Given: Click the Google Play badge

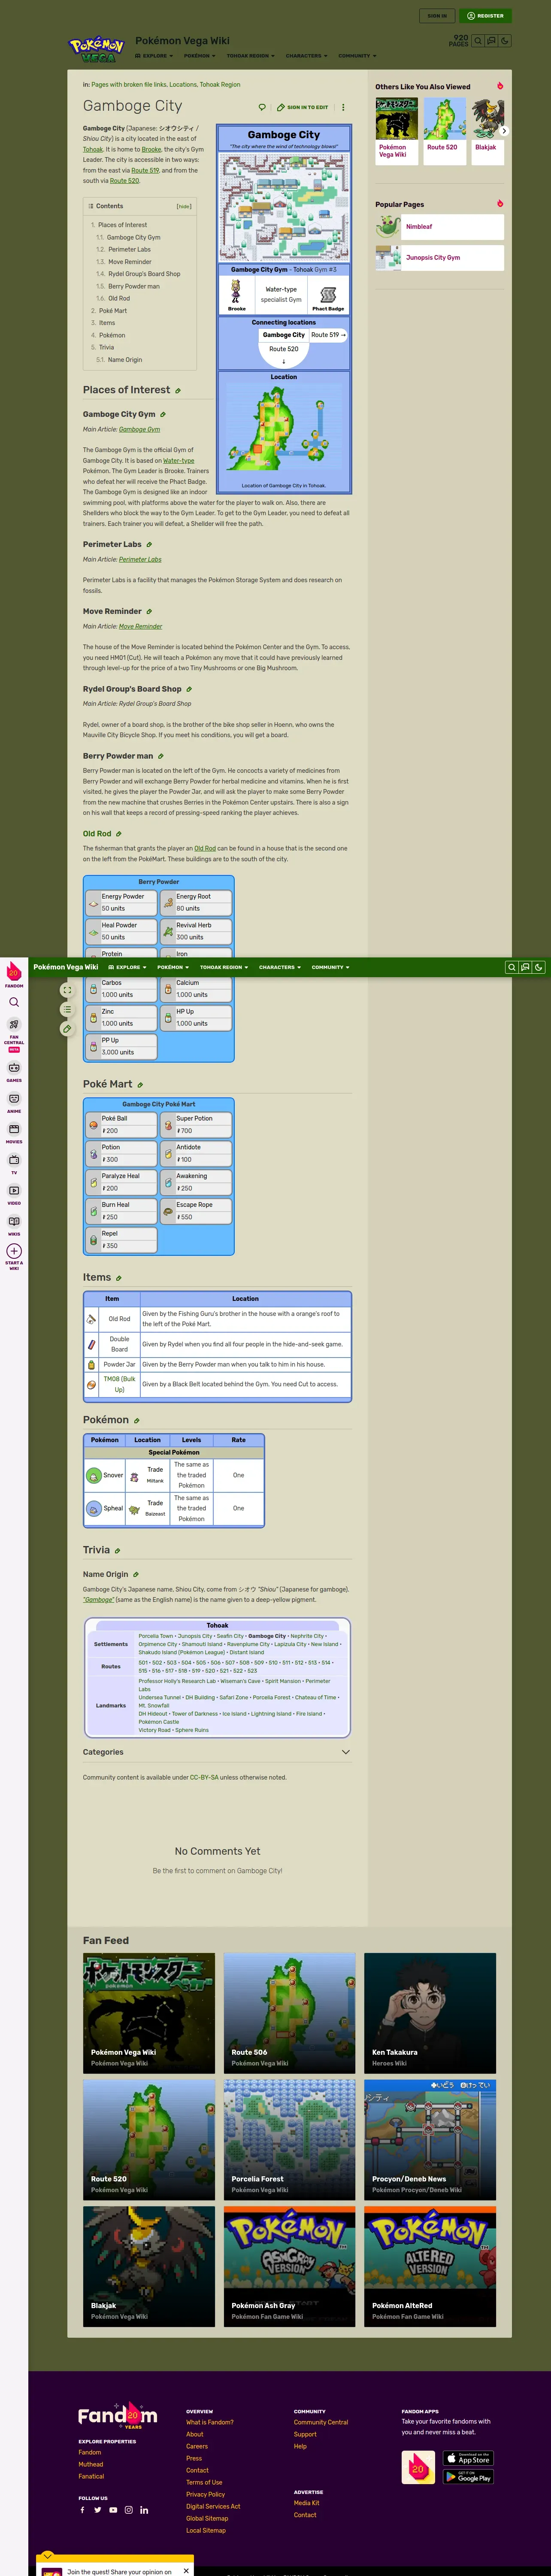Looking at the screenshot, I should [468, 2477].
